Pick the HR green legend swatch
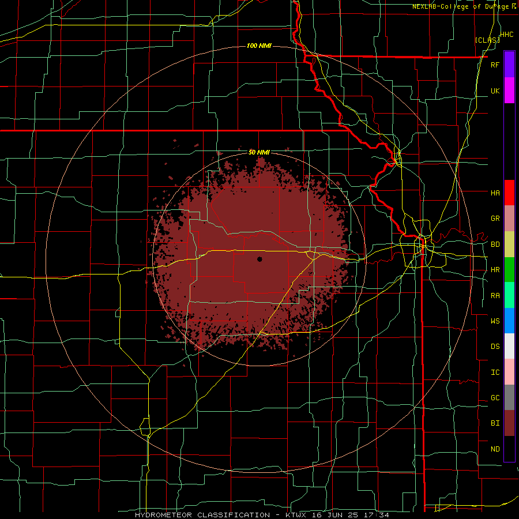 click(509, 270)
